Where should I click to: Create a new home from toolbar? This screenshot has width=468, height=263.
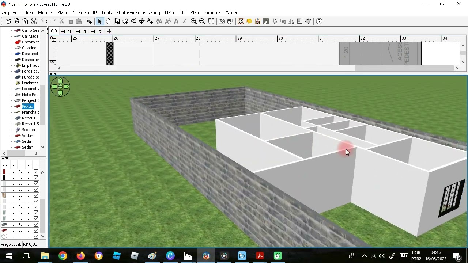(8, 21)
